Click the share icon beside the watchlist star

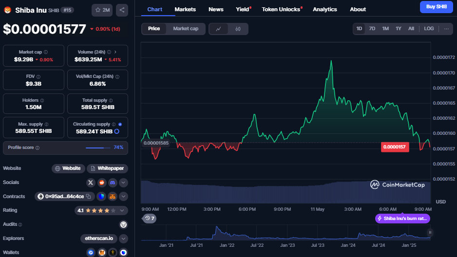pos(122,10)
